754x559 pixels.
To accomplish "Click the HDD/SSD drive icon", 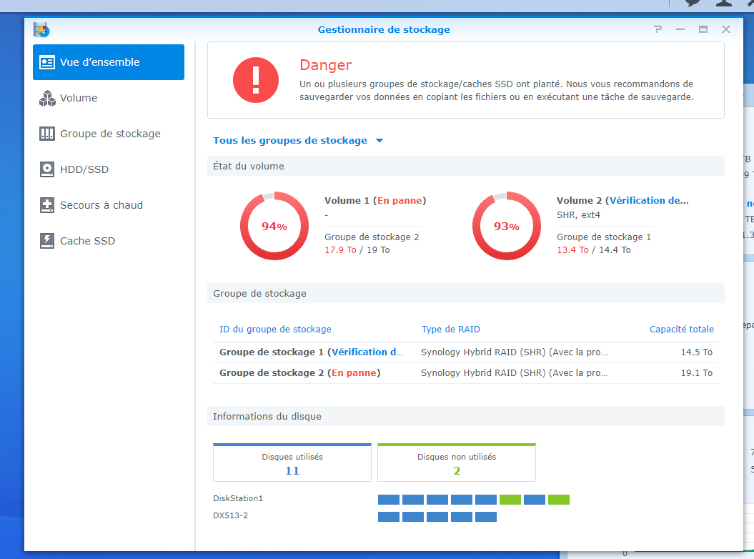I will (x=47, y=169).
